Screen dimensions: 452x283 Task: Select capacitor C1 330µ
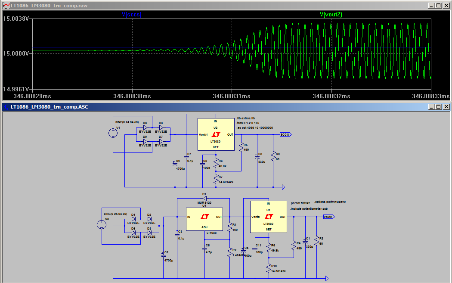(x=305, y=242)
